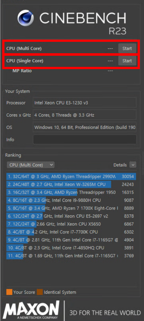Image resolution: width=144 pixels, height=321 pixels.
Task: Click the score value 30054
Action: pos(128,177)
